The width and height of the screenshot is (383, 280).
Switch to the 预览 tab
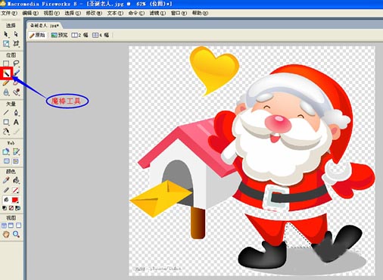[x=60, y=35]
